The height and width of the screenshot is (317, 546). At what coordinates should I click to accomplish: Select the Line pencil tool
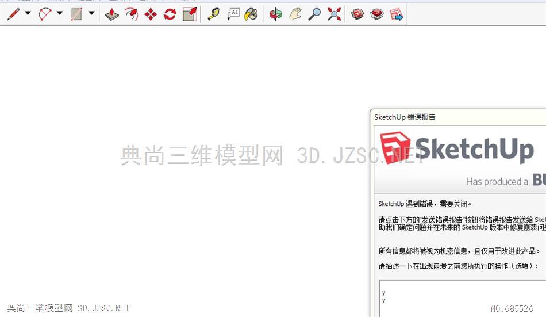click(x=13, y=14)
